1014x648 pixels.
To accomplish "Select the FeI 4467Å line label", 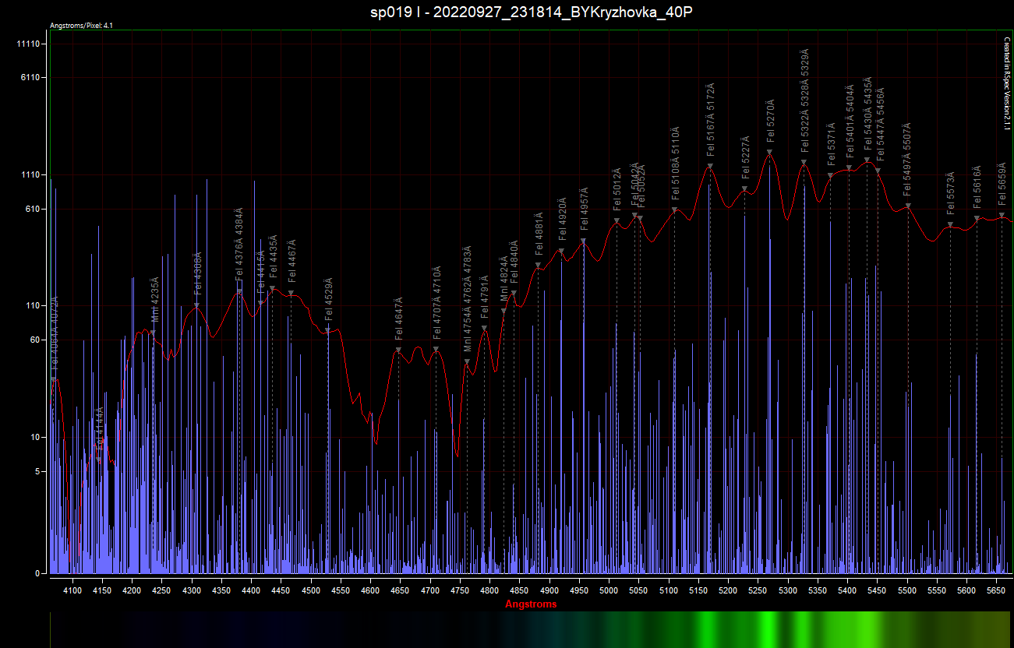I will 292,262.
